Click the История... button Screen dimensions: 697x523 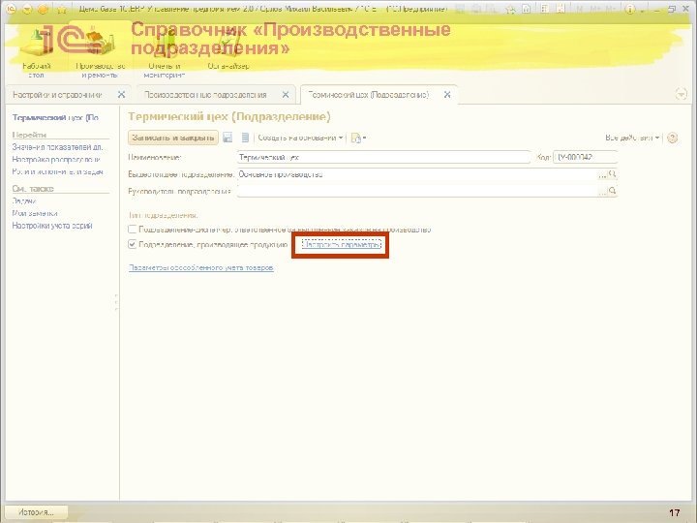(x=36, y=512)
